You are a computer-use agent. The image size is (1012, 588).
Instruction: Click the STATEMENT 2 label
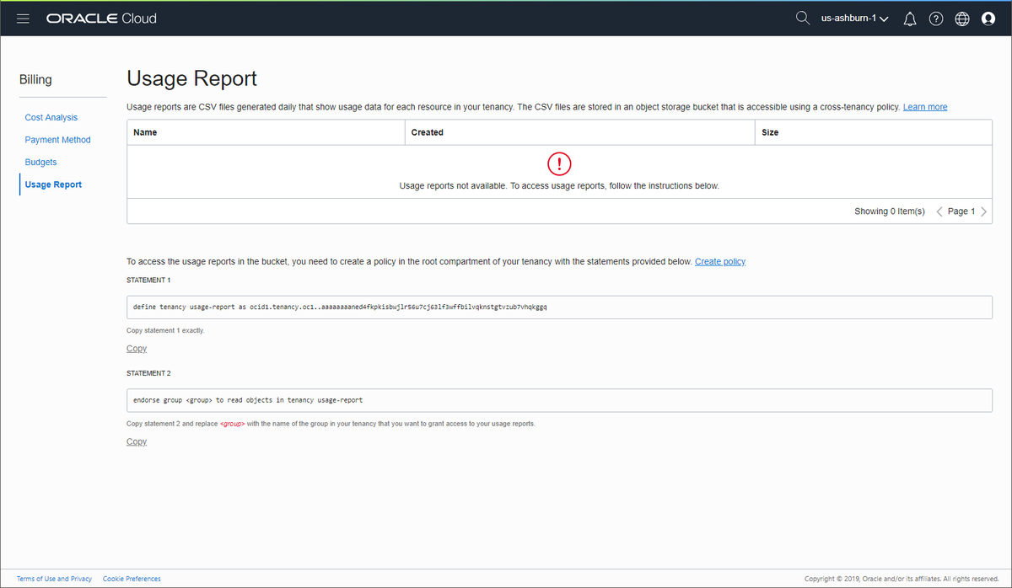point(148,372)
